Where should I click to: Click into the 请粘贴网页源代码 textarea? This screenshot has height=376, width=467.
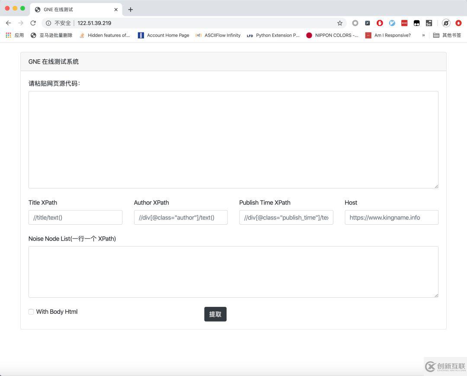point(233,140)
